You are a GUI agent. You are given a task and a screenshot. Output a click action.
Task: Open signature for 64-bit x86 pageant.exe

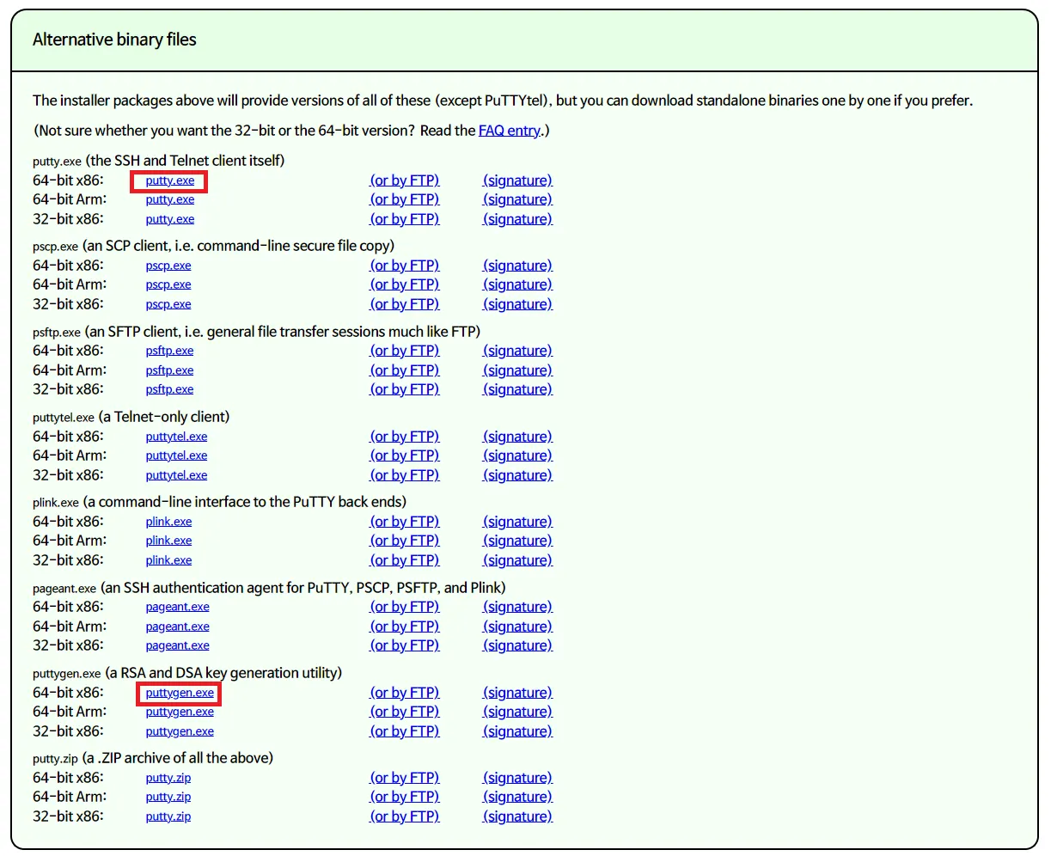[518, 607]
